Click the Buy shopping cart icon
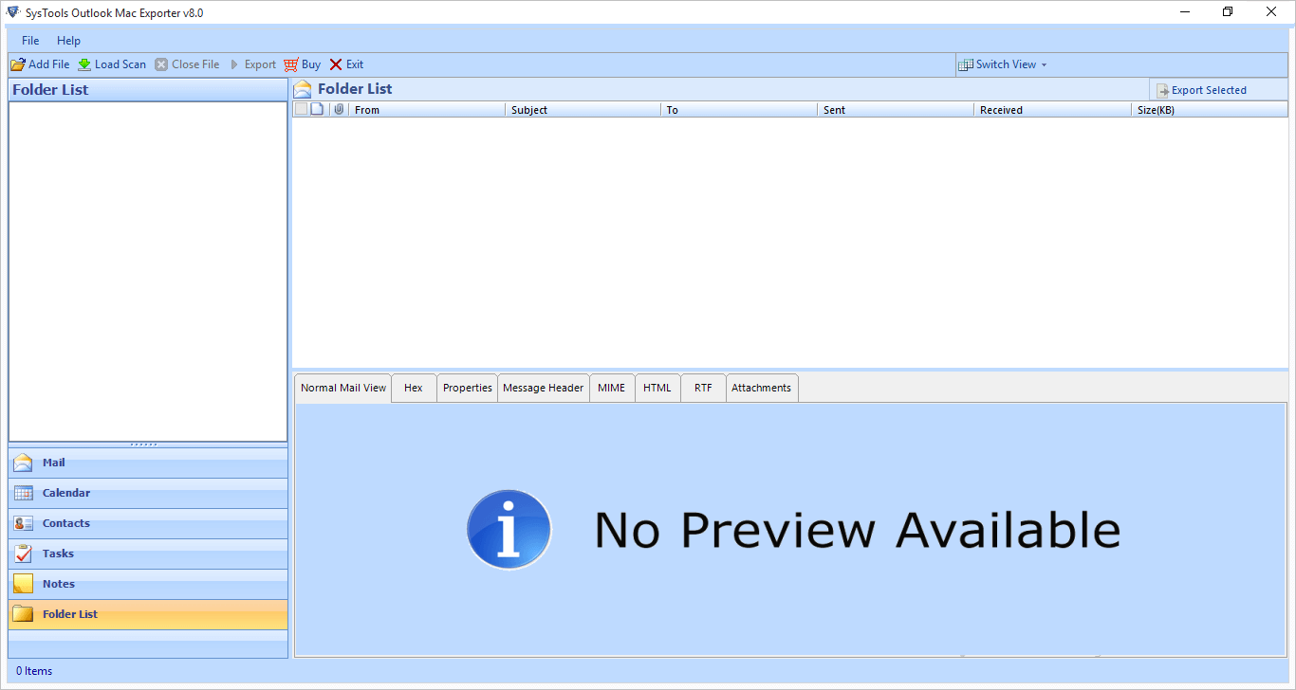This screenshot has height=690, width=1296. pos(290,64)
